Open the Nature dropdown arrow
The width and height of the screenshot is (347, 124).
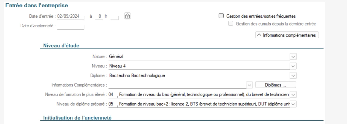(293, 56)
